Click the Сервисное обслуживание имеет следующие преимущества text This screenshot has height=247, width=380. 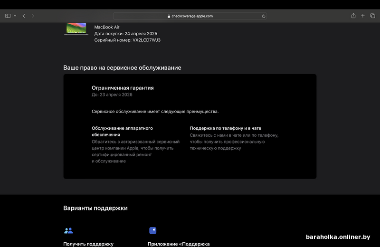(155, 112)
